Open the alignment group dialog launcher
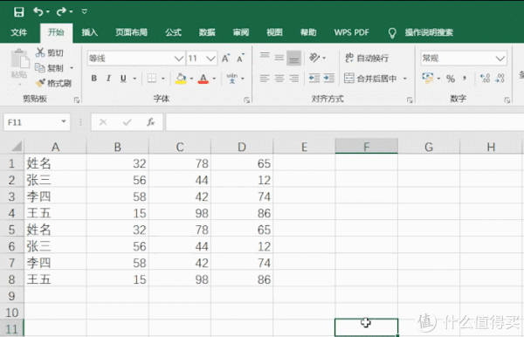The height and width of the screenshot is (337, 524). [x=410, y=100]
